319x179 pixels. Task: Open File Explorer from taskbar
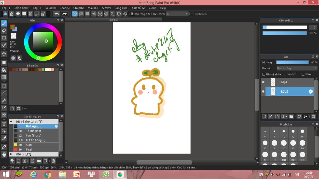coord(62,174)
